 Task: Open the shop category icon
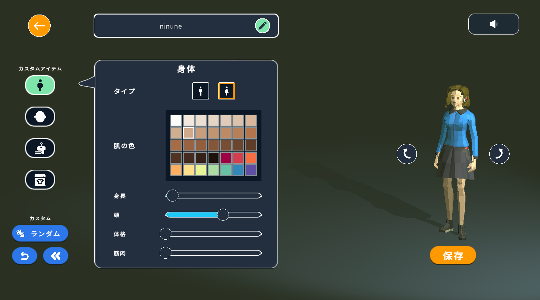[x=40, y=180]
